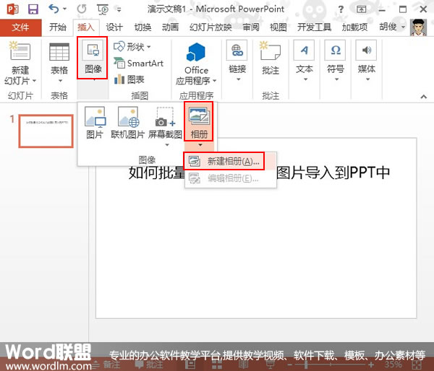Open the File (文件) tab
Viewport: 434px width, 371px height.
pos(21,27)
